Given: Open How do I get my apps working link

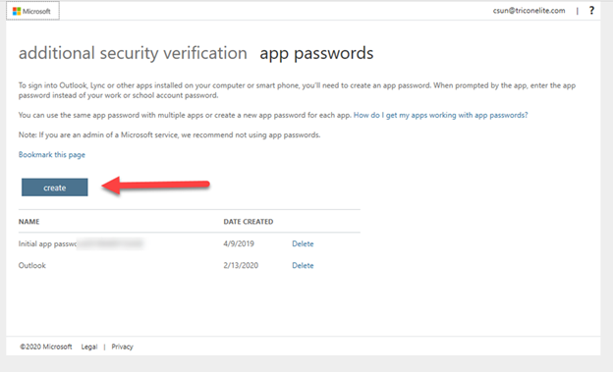Looking at the screenshot, I should (x=440, y=115).
